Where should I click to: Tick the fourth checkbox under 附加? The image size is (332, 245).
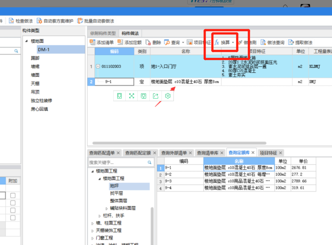click(x=13, y=218)
